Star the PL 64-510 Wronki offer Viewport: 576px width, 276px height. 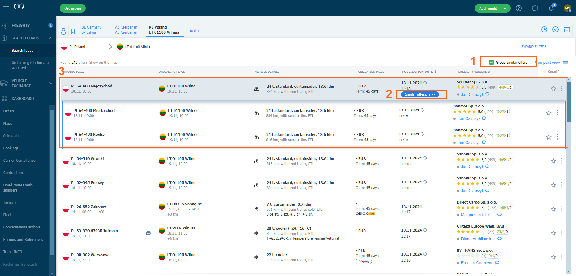tap(553, 161)
